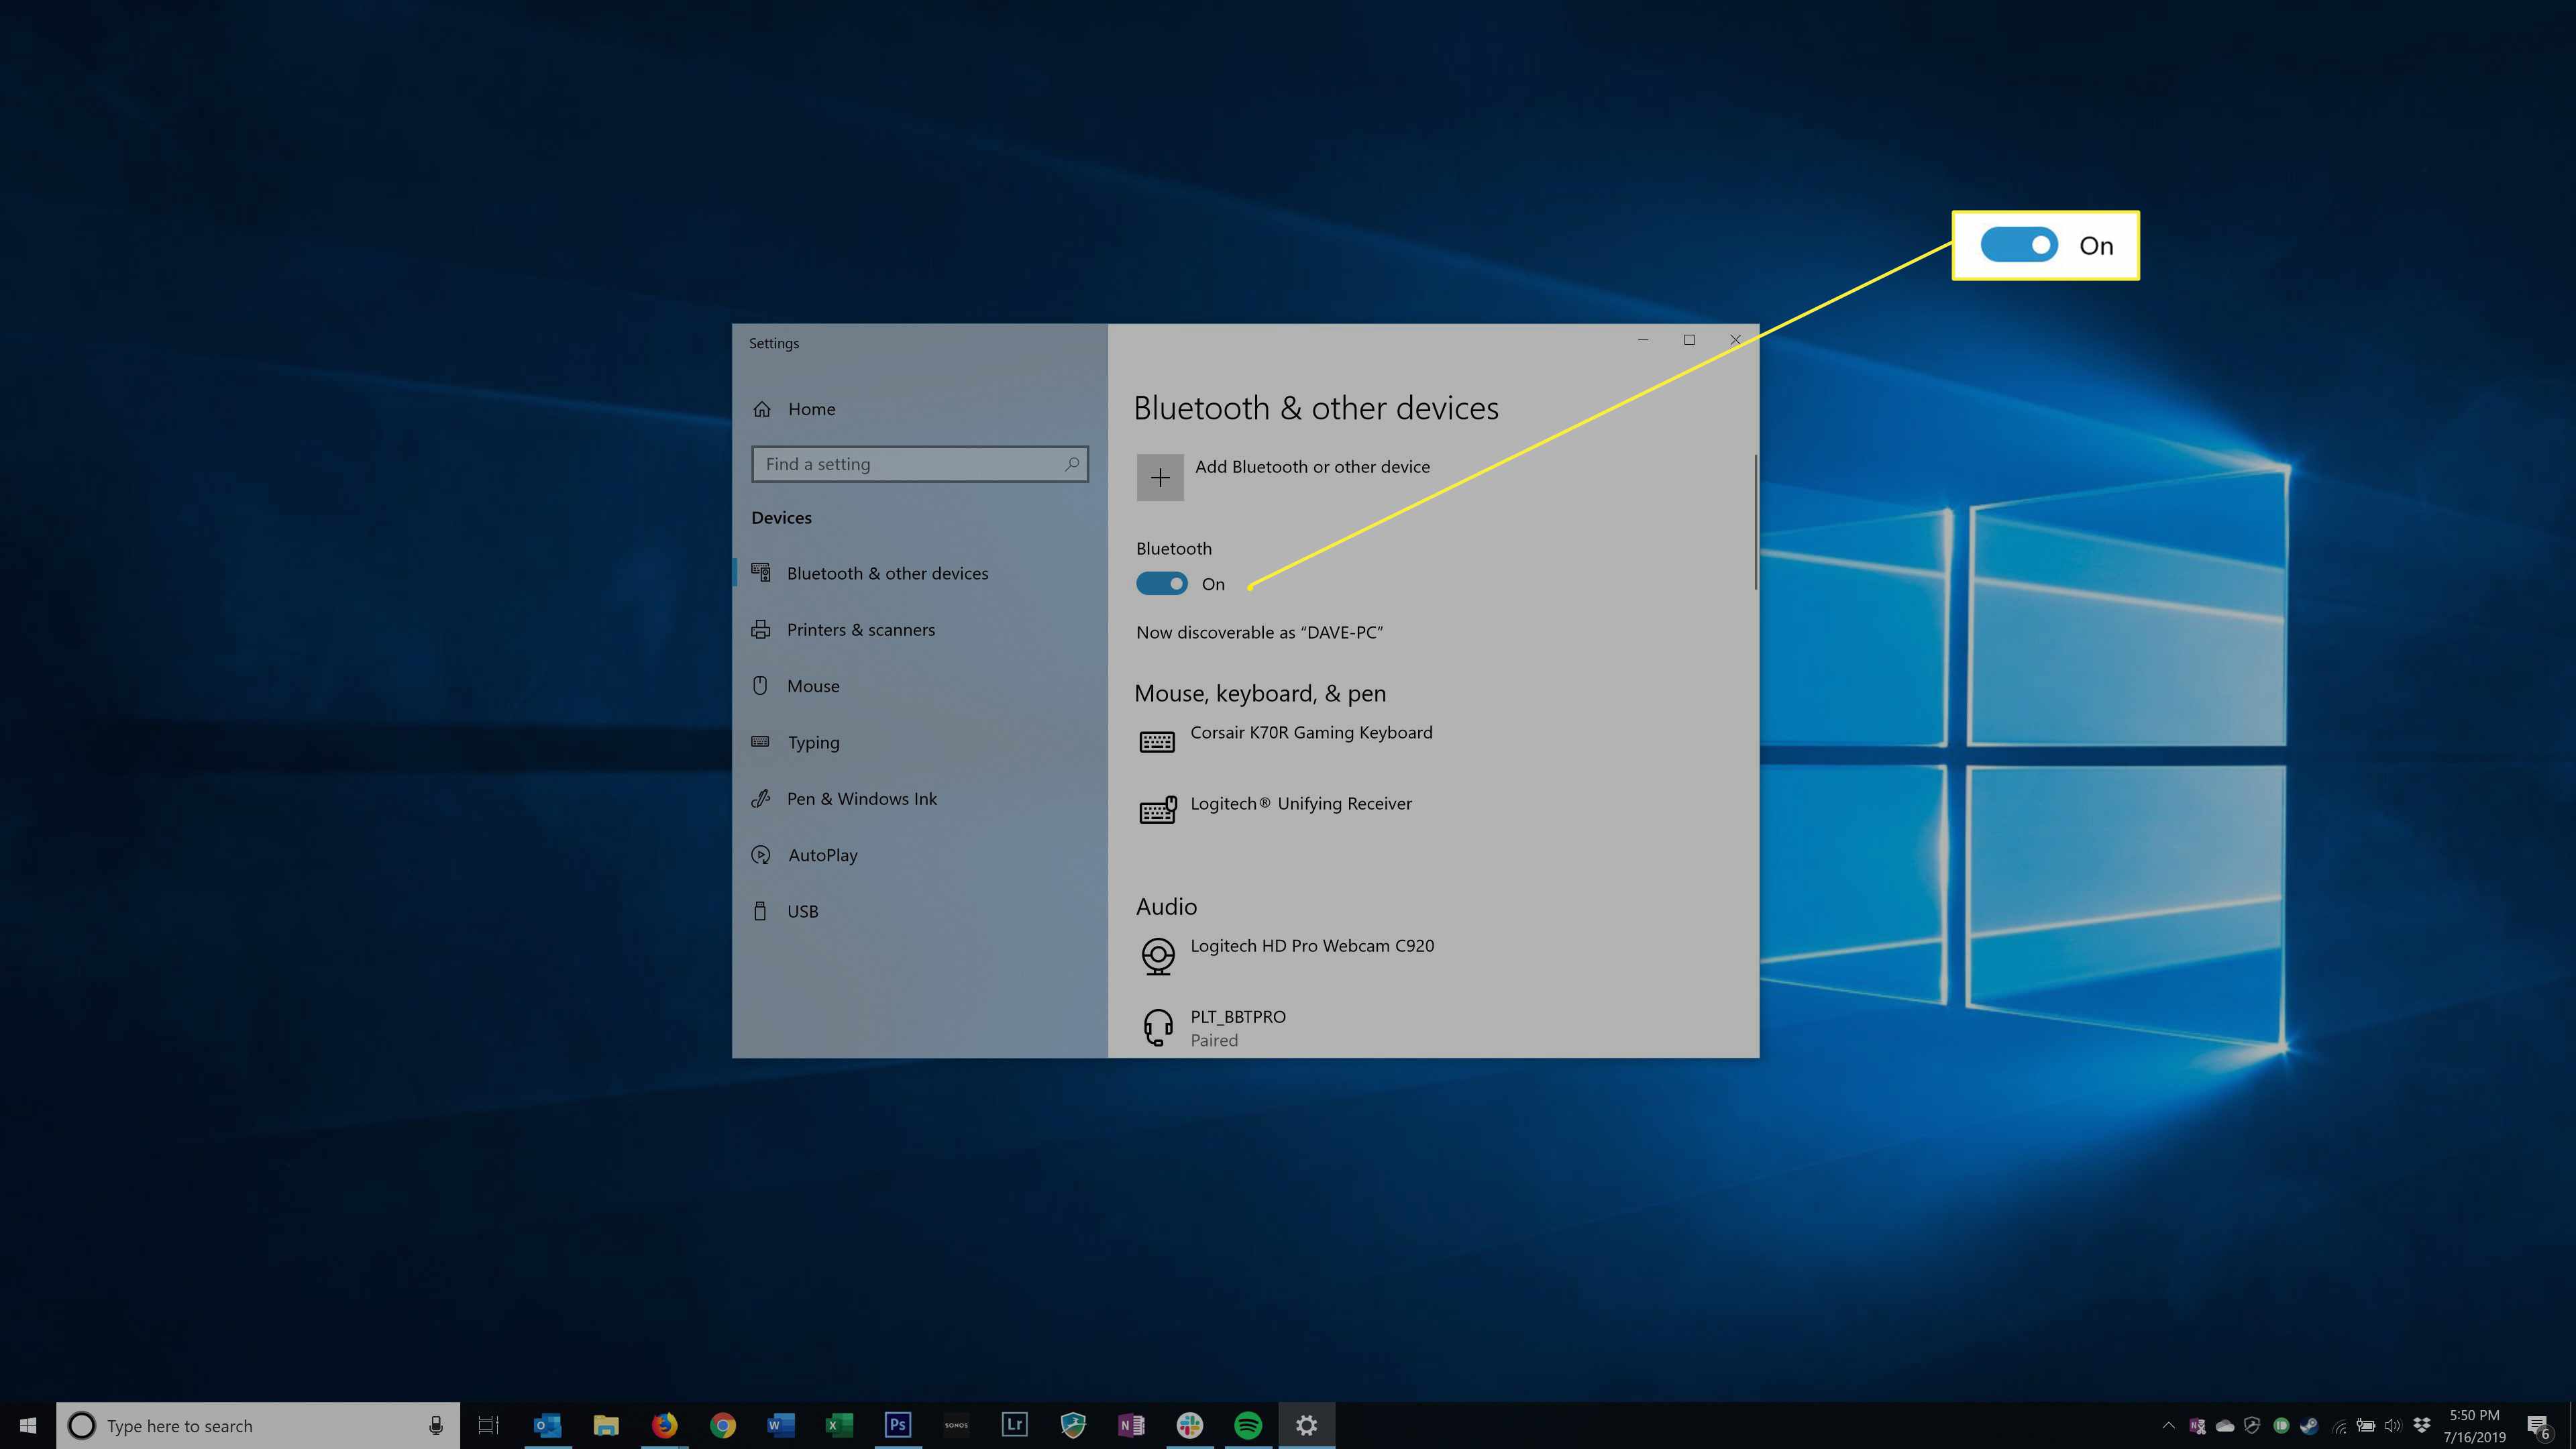This screenshot has height=1449, width=2576.
Task: Click the 'Paired' status under PLT_BBTPRO
Action: [1214, 1041]
